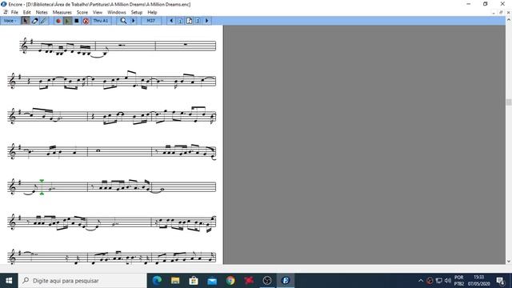Click the taskbar search box 'Digite aqui para pesquisar'
Viewport: 512px width, 288px height.
(x=82, y=281)
